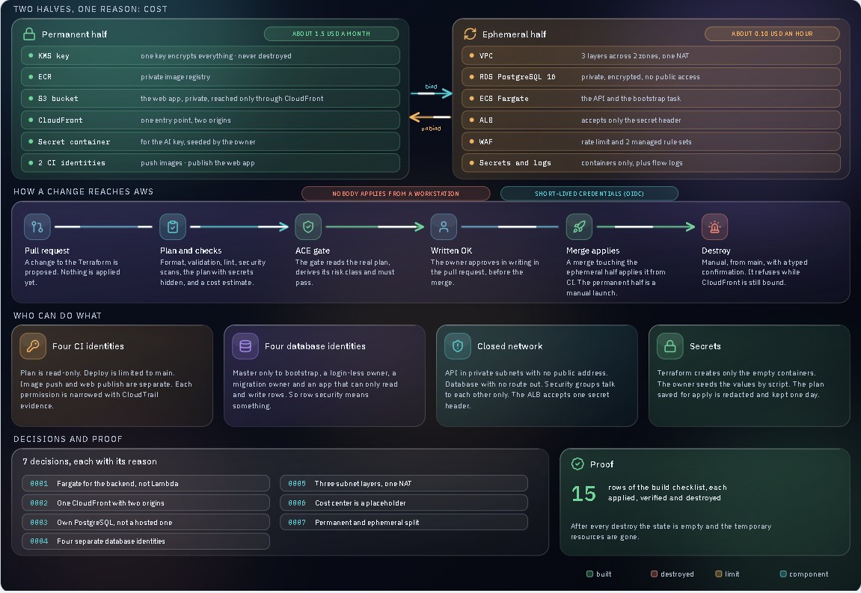Click the ACE gate shield icon
The image size is (861, 593).
click(x=308, y=227)
